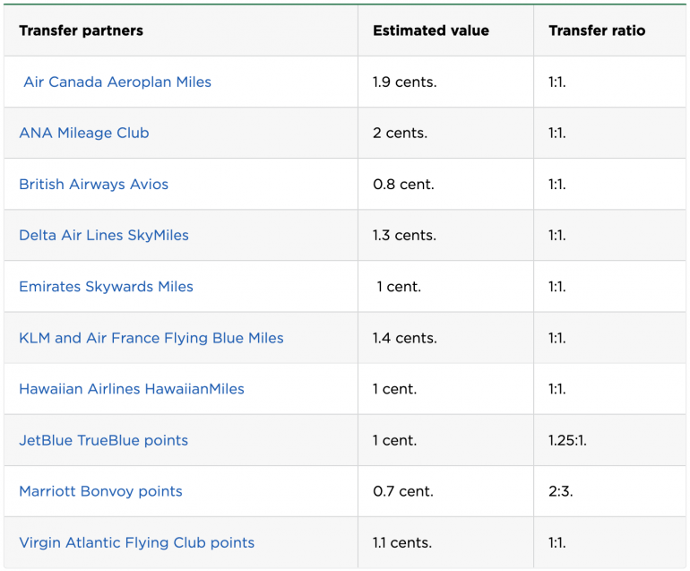This screenshot has width=690, height=571.
Task: Select the 1.25:1 transfer ratio cell
Action: 567,440
